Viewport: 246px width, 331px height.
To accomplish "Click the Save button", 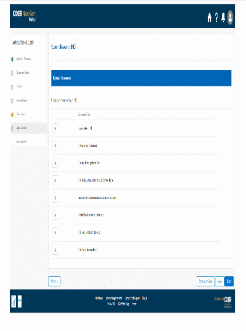I will click(219, 281).
